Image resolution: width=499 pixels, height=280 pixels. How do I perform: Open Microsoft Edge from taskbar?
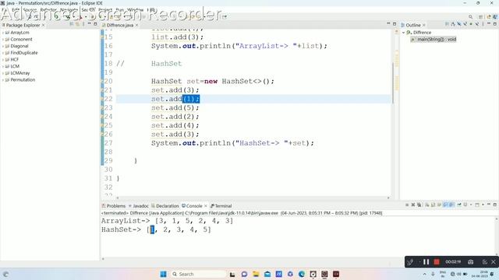coord(302,274)
